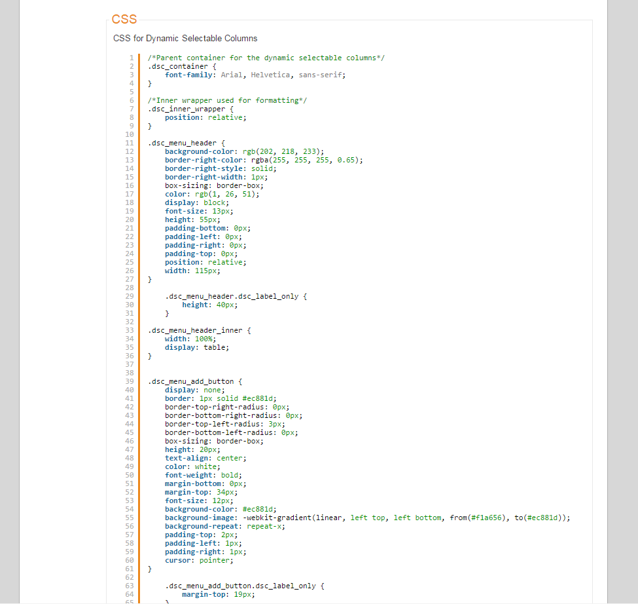Click the -webkit-gradient background-image line
638x604 pixels.
(367, 518)
